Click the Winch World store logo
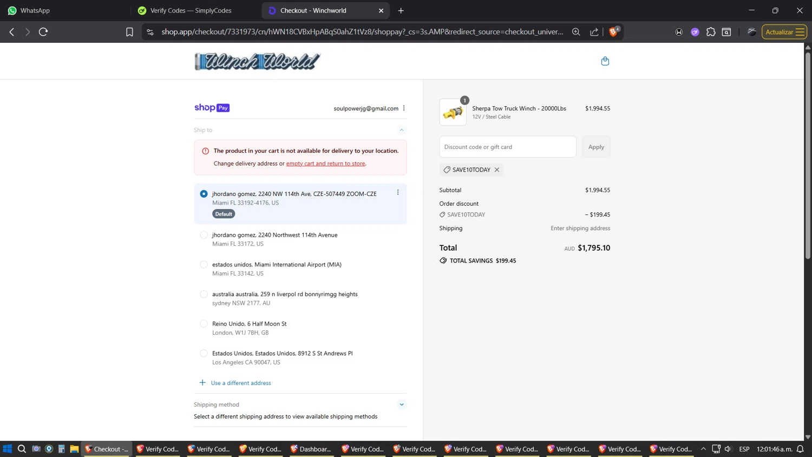The image size is (812, 457). (x=257, y=61)
